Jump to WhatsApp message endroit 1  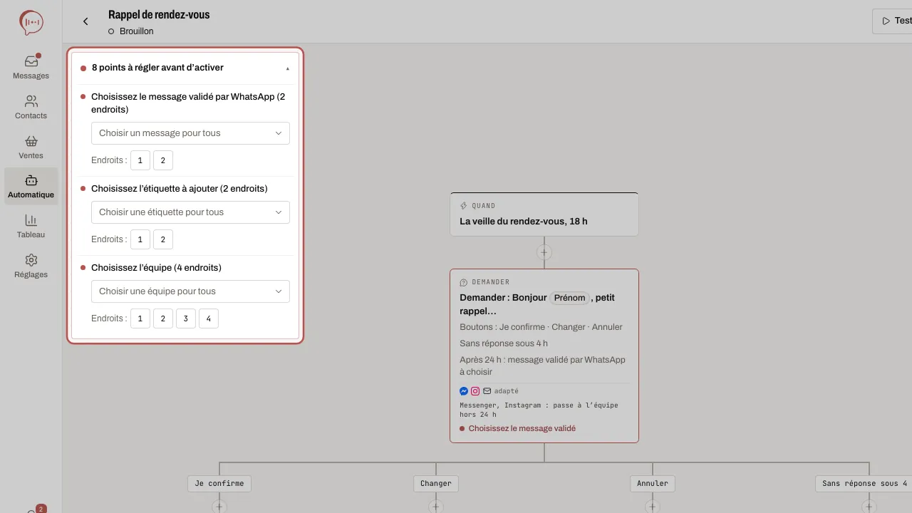click(140, 160)
